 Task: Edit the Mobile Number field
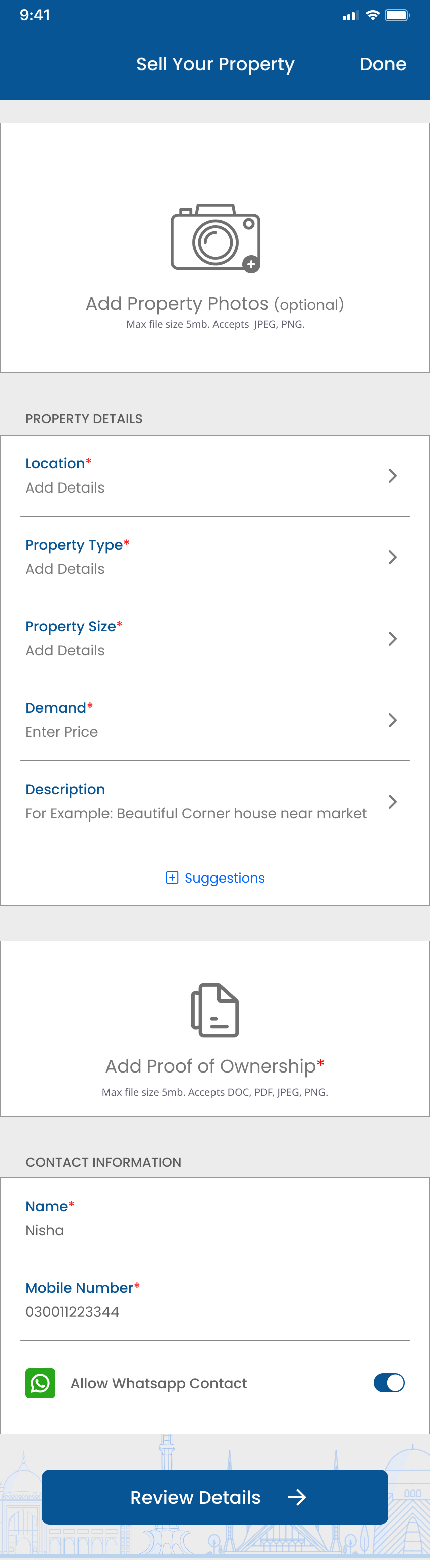point(215,1300)
